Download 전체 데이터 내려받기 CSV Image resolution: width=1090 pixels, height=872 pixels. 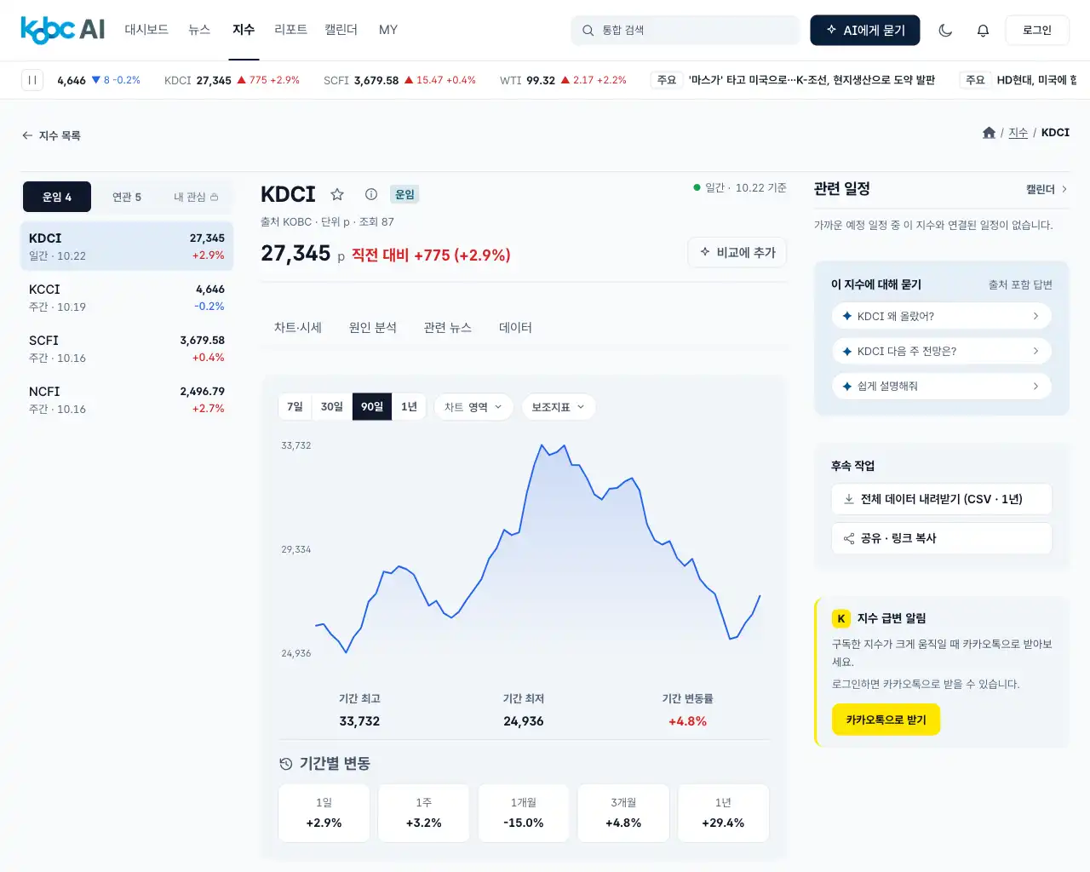pos(942,499)
